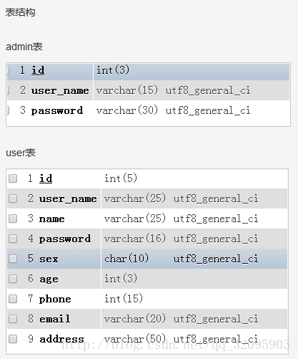Check the phone row checkbox
The height and width of the screenshot is (359, 298).
tap(13, 299)
